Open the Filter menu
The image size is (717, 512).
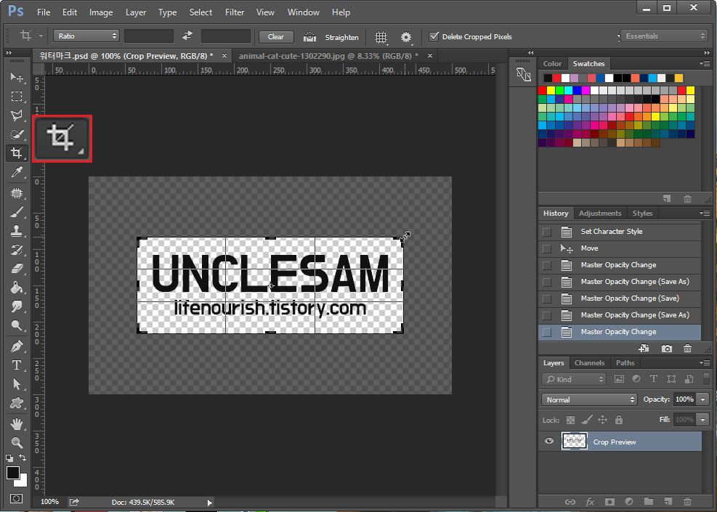tap(235, 12)
